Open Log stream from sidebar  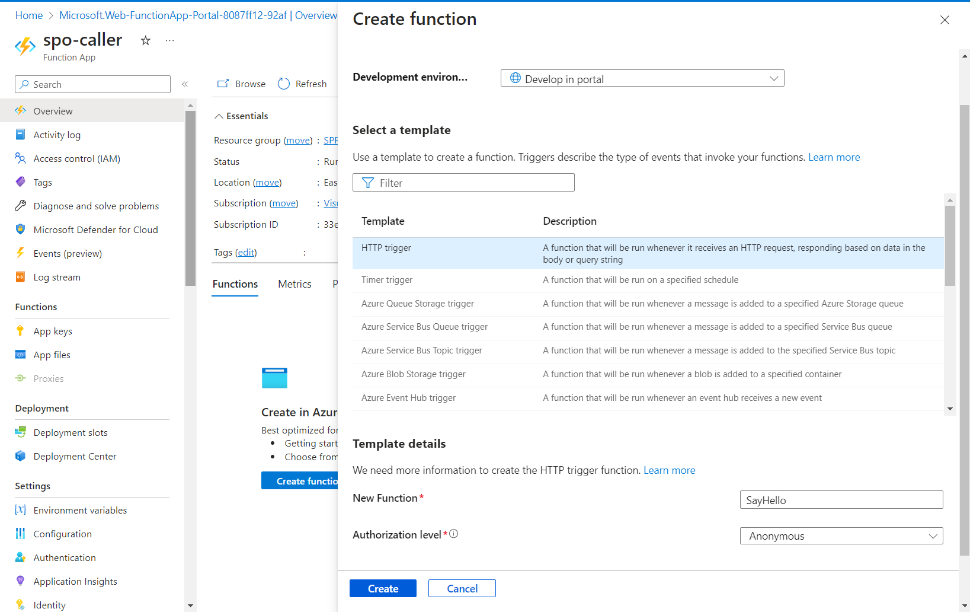(57, 277)
